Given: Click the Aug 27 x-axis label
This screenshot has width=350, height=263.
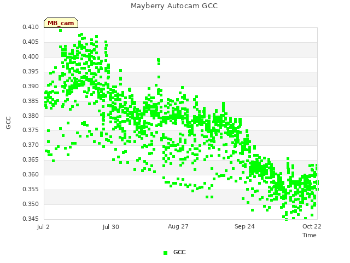Looking at the screenshot, I should pyautogui.click(x=178, y=226).
